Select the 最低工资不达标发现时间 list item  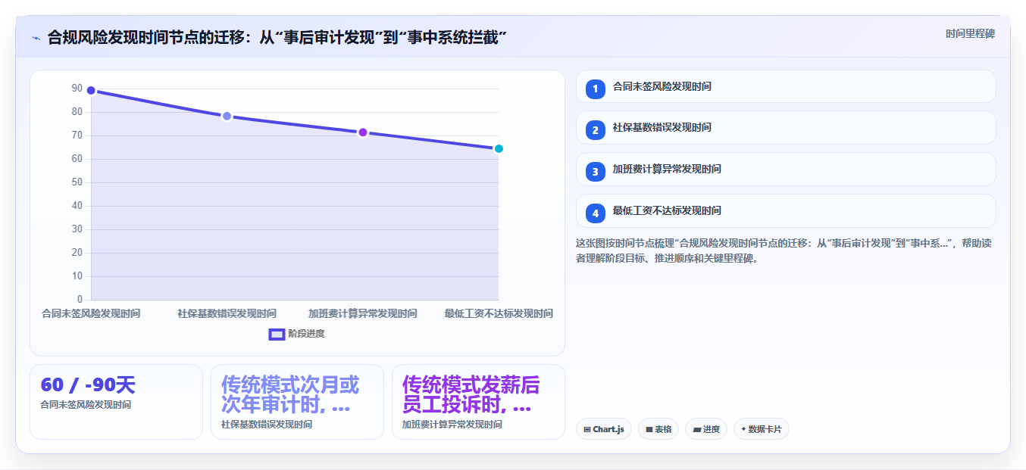pos(786,210)
